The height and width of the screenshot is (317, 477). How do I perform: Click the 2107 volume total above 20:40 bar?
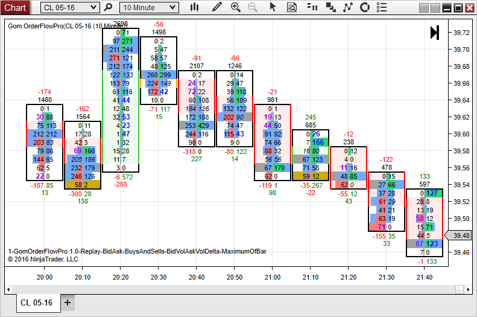[x=197, y=66]
